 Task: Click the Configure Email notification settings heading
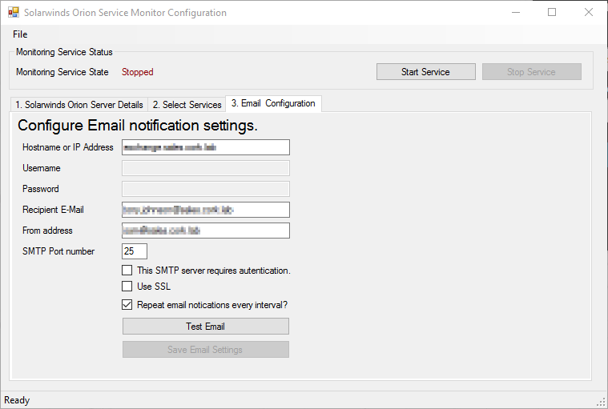pos(138,126)
